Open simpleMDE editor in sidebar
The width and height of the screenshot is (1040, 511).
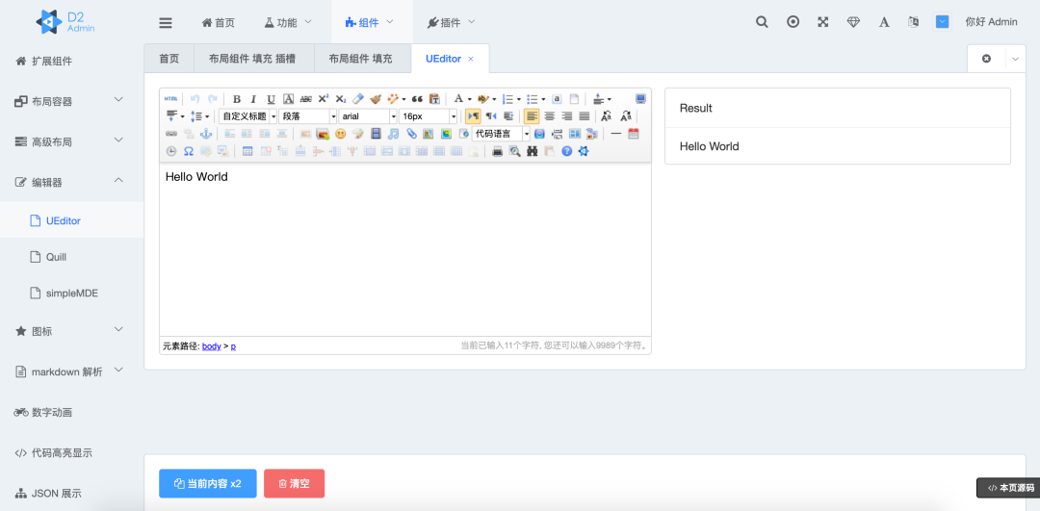coord(71,293)
